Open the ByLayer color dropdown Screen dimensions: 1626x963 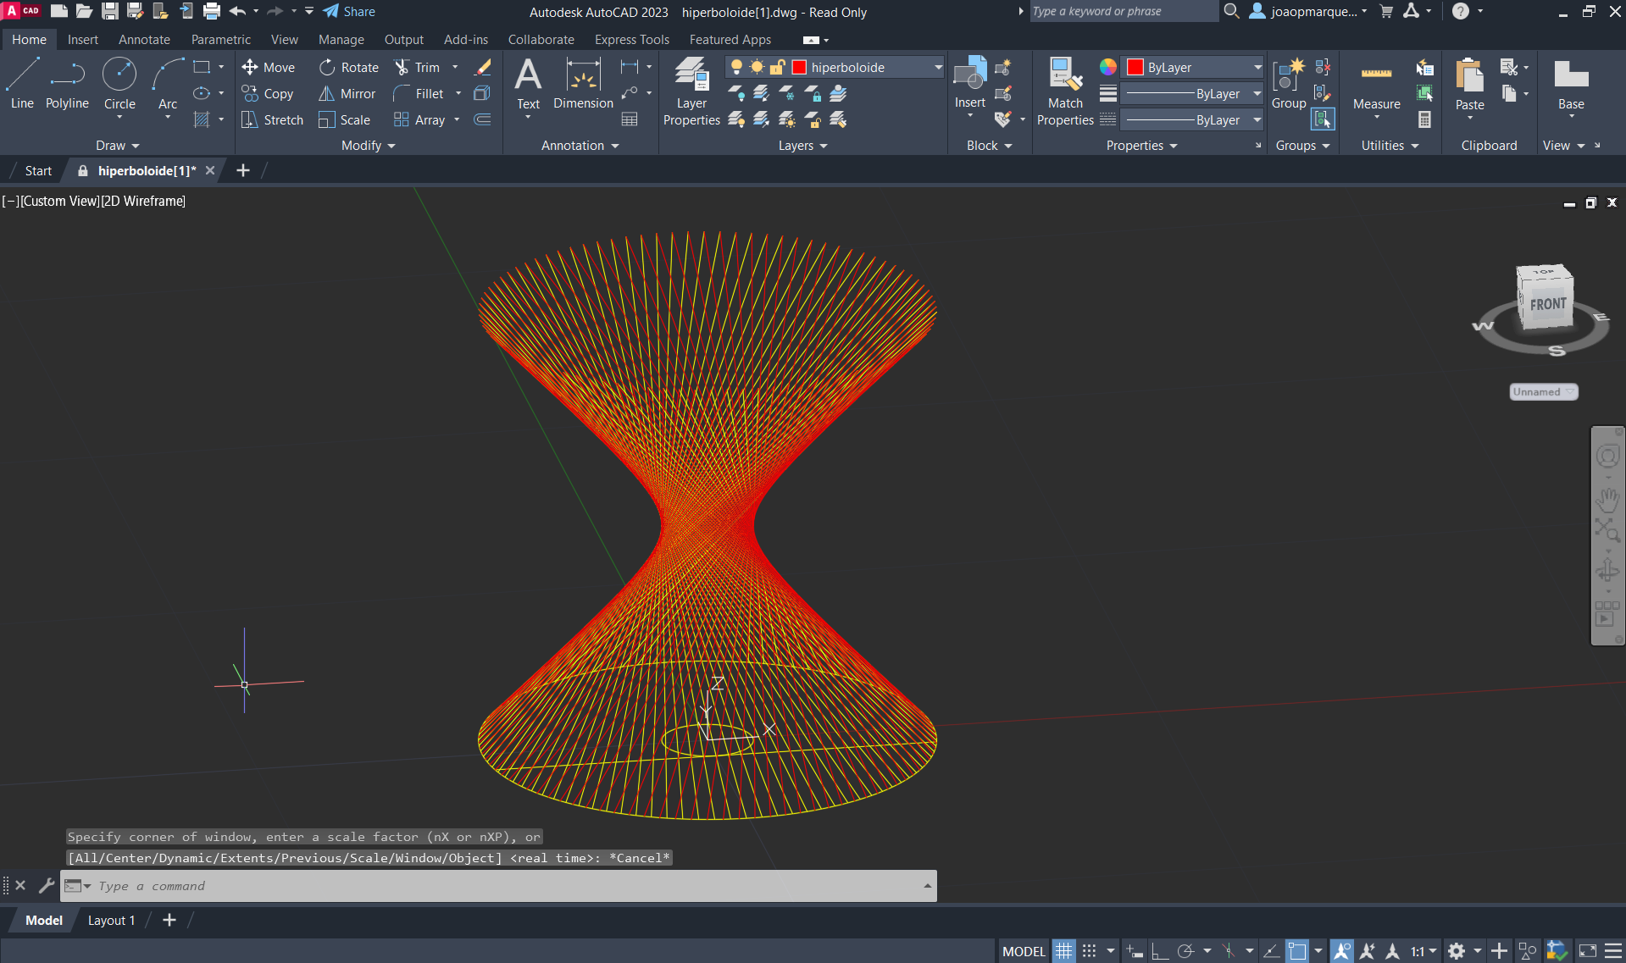(1257, 68)
